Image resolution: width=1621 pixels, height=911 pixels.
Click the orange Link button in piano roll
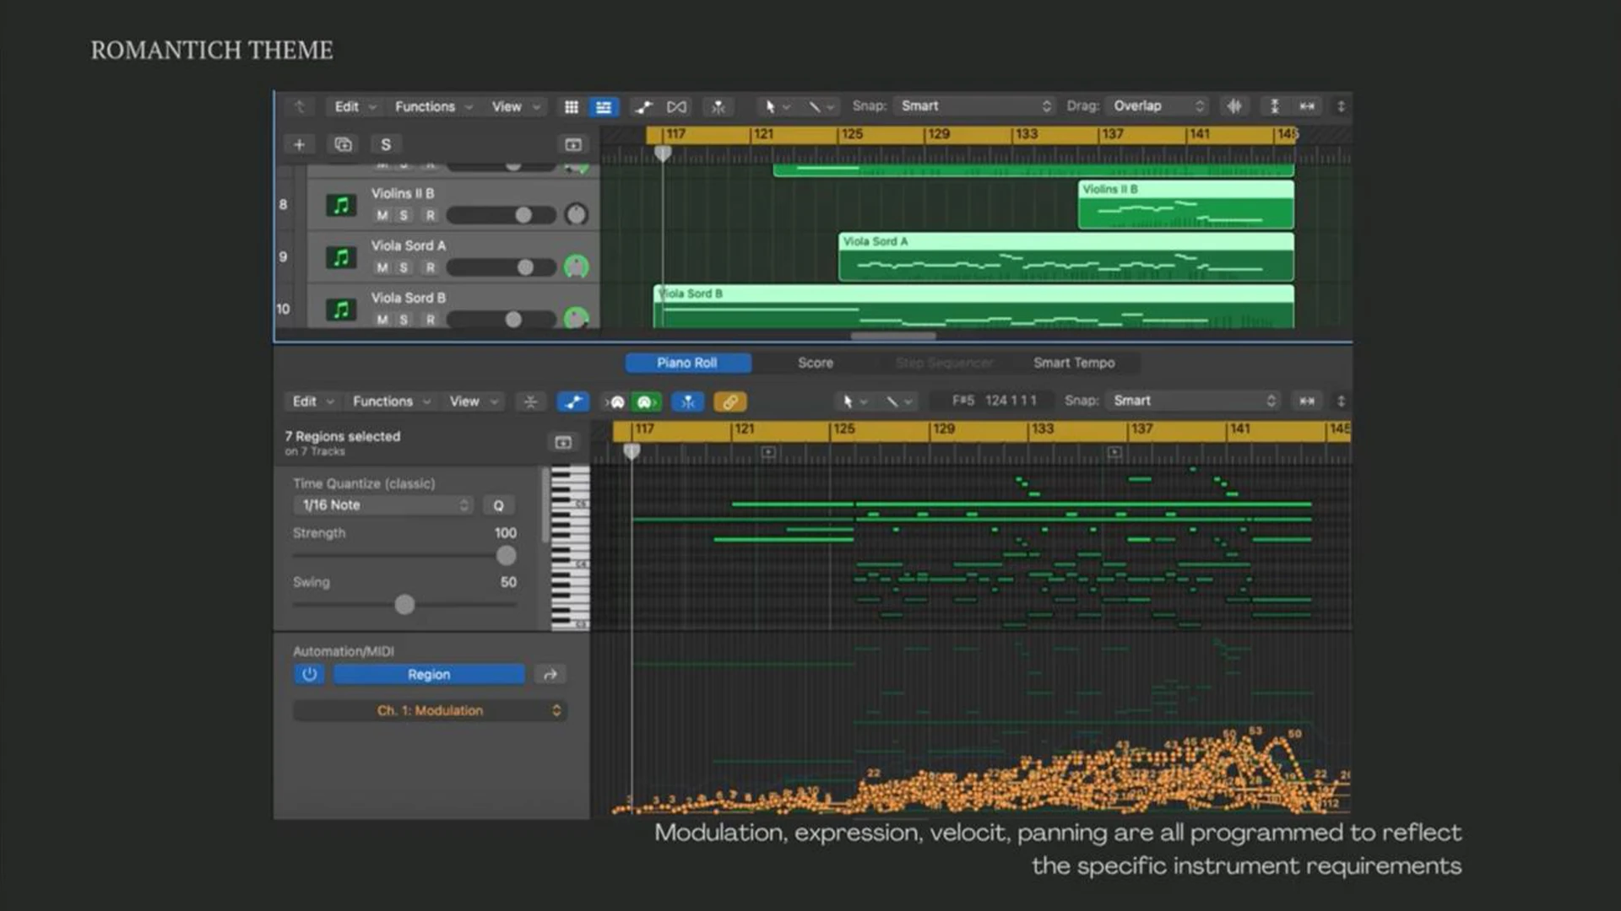pos(730,402)
